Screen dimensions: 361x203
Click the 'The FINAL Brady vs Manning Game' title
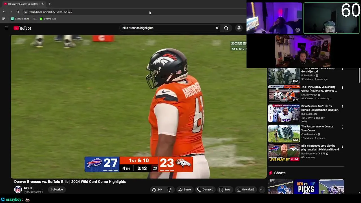click(319, 89)
